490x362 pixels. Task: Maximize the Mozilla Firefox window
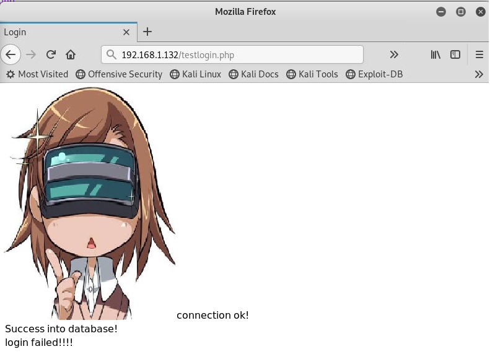point(461,12)
